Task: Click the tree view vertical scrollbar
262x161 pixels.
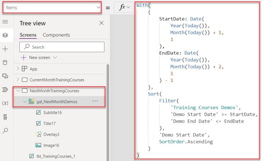Action: pos(108,112)
